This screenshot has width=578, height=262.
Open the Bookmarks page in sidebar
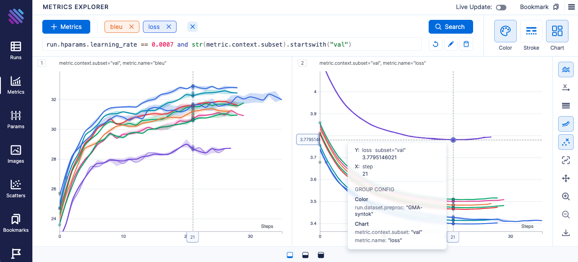coord(16,223)
